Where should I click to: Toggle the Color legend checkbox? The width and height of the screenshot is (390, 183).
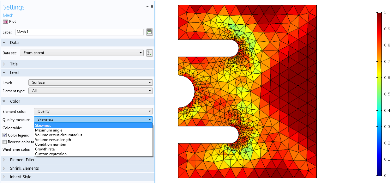pyautogui.click(x=5, y=135)
